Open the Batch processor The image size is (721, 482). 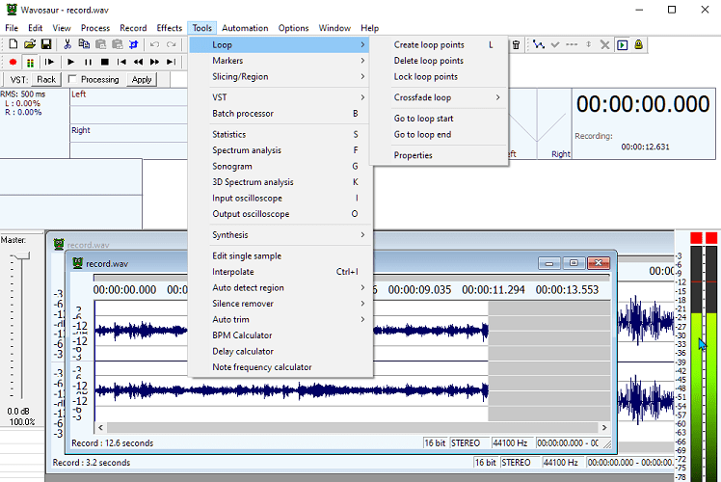pos(280,114)
